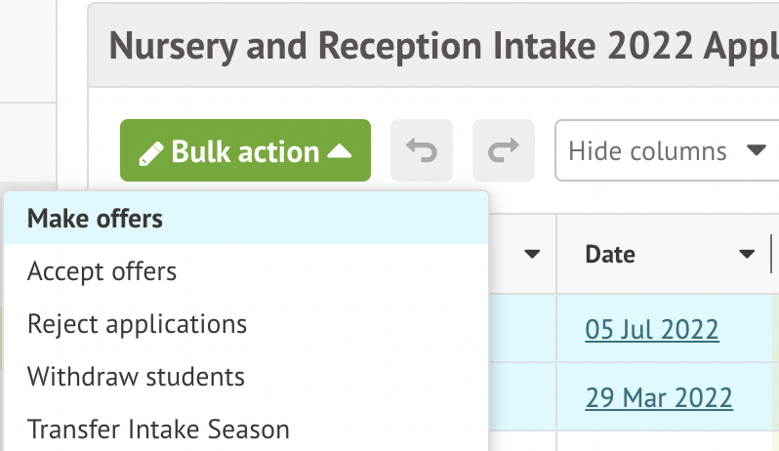
Task: Select Reject applications option
Action: click(137, 323)
